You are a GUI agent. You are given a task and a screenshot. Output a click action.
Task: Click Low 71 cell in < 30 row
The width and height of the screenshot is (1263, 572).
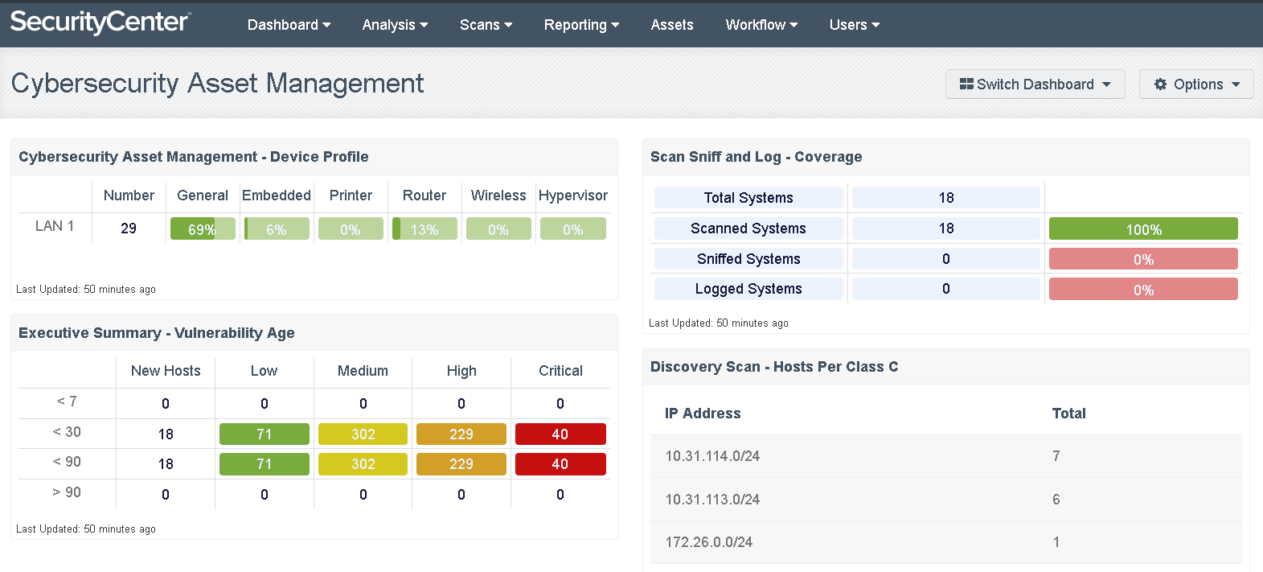click(x=264, y=434)
